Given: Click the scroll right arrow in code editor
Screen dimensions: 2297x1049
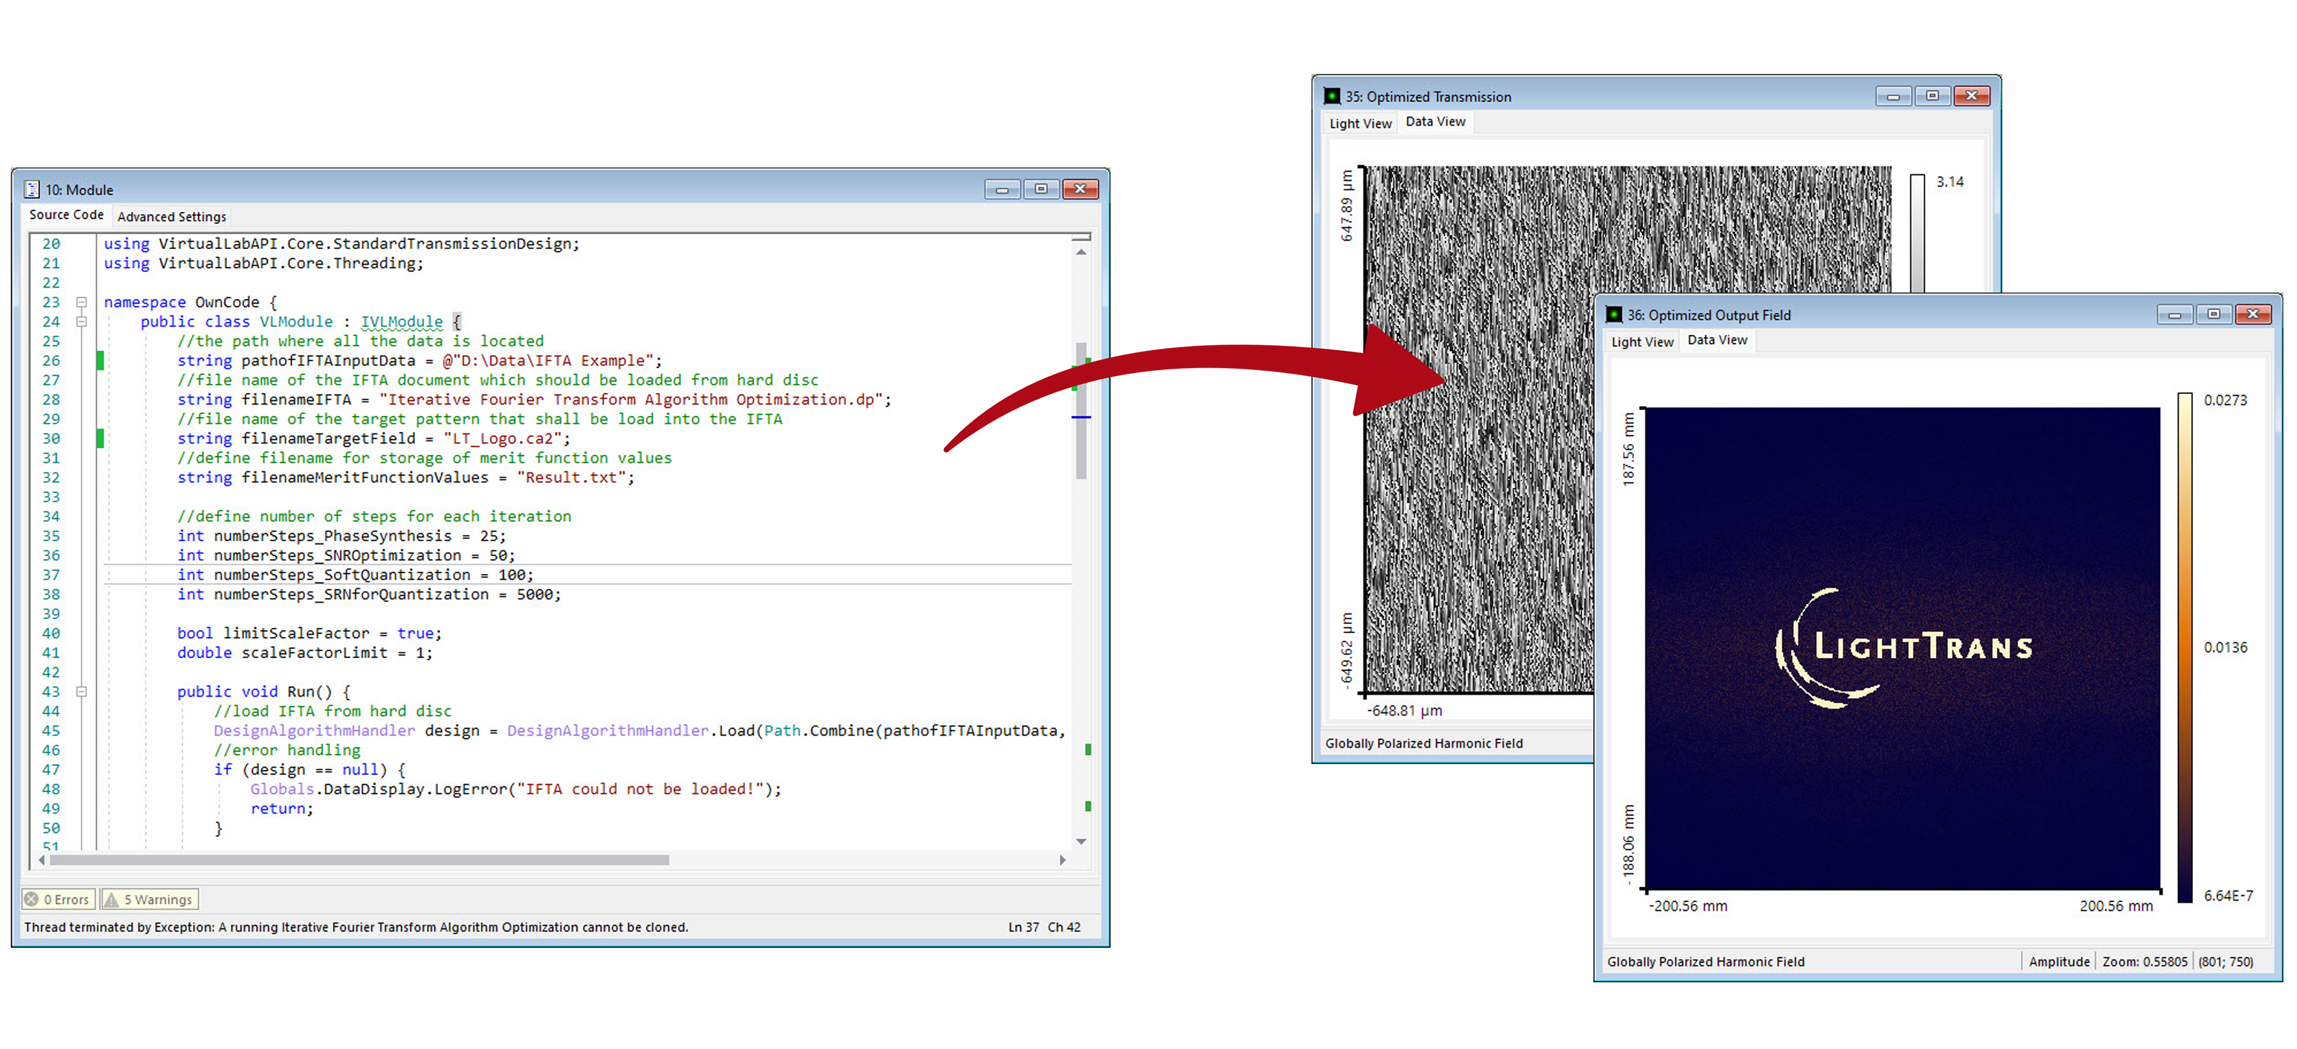Looking at the screenshot, I should (1062, 860).
